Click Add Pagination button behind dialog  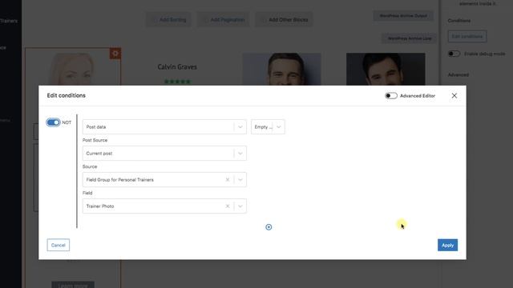tap(224, 19)
